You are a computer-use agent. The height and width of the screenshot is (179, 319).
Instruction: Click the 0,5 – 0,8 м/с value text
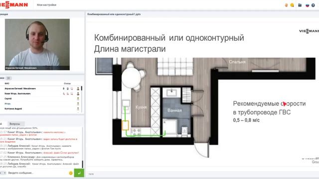coord(246,120)
